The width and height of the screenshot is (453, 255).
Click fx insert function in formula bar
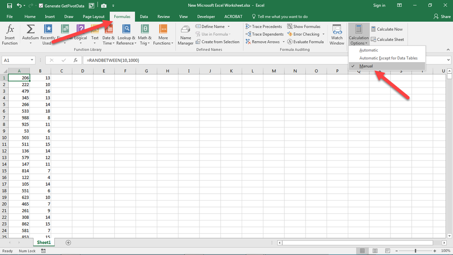75,60
